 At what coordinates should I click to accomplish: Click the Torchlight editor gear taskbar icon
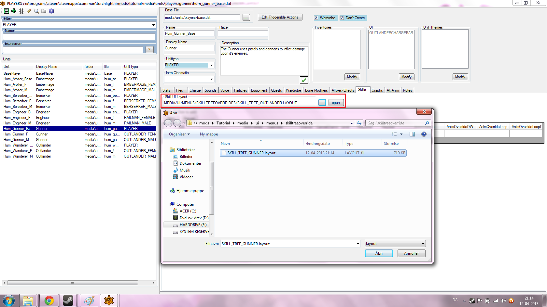tap(109, 301)
